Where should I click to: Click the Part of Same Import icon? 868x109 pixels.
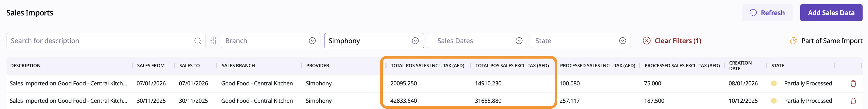point(793,41)
